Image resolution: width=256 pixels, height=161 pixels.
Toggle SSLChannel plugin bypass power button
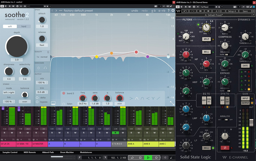pyautogui.click(x=178, y=7)
